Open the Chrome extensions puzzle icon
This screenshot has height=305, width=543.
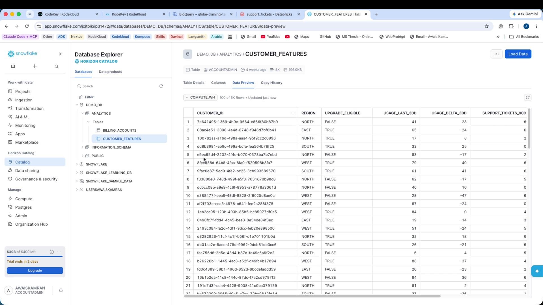511,26
